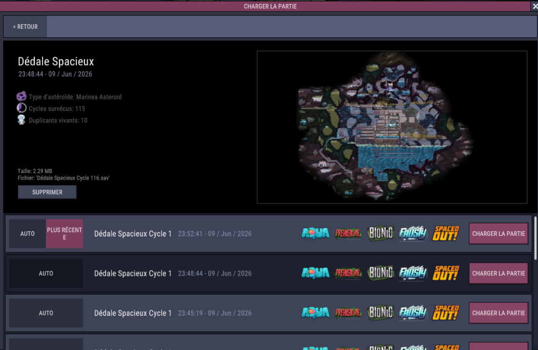The image size is (538, 350).
Task: Click the Dédale Spacieux colony title
Action: (x=56, y=62)
